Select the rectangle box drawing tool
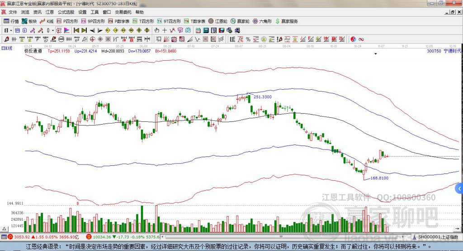 (x=159, y=39)
